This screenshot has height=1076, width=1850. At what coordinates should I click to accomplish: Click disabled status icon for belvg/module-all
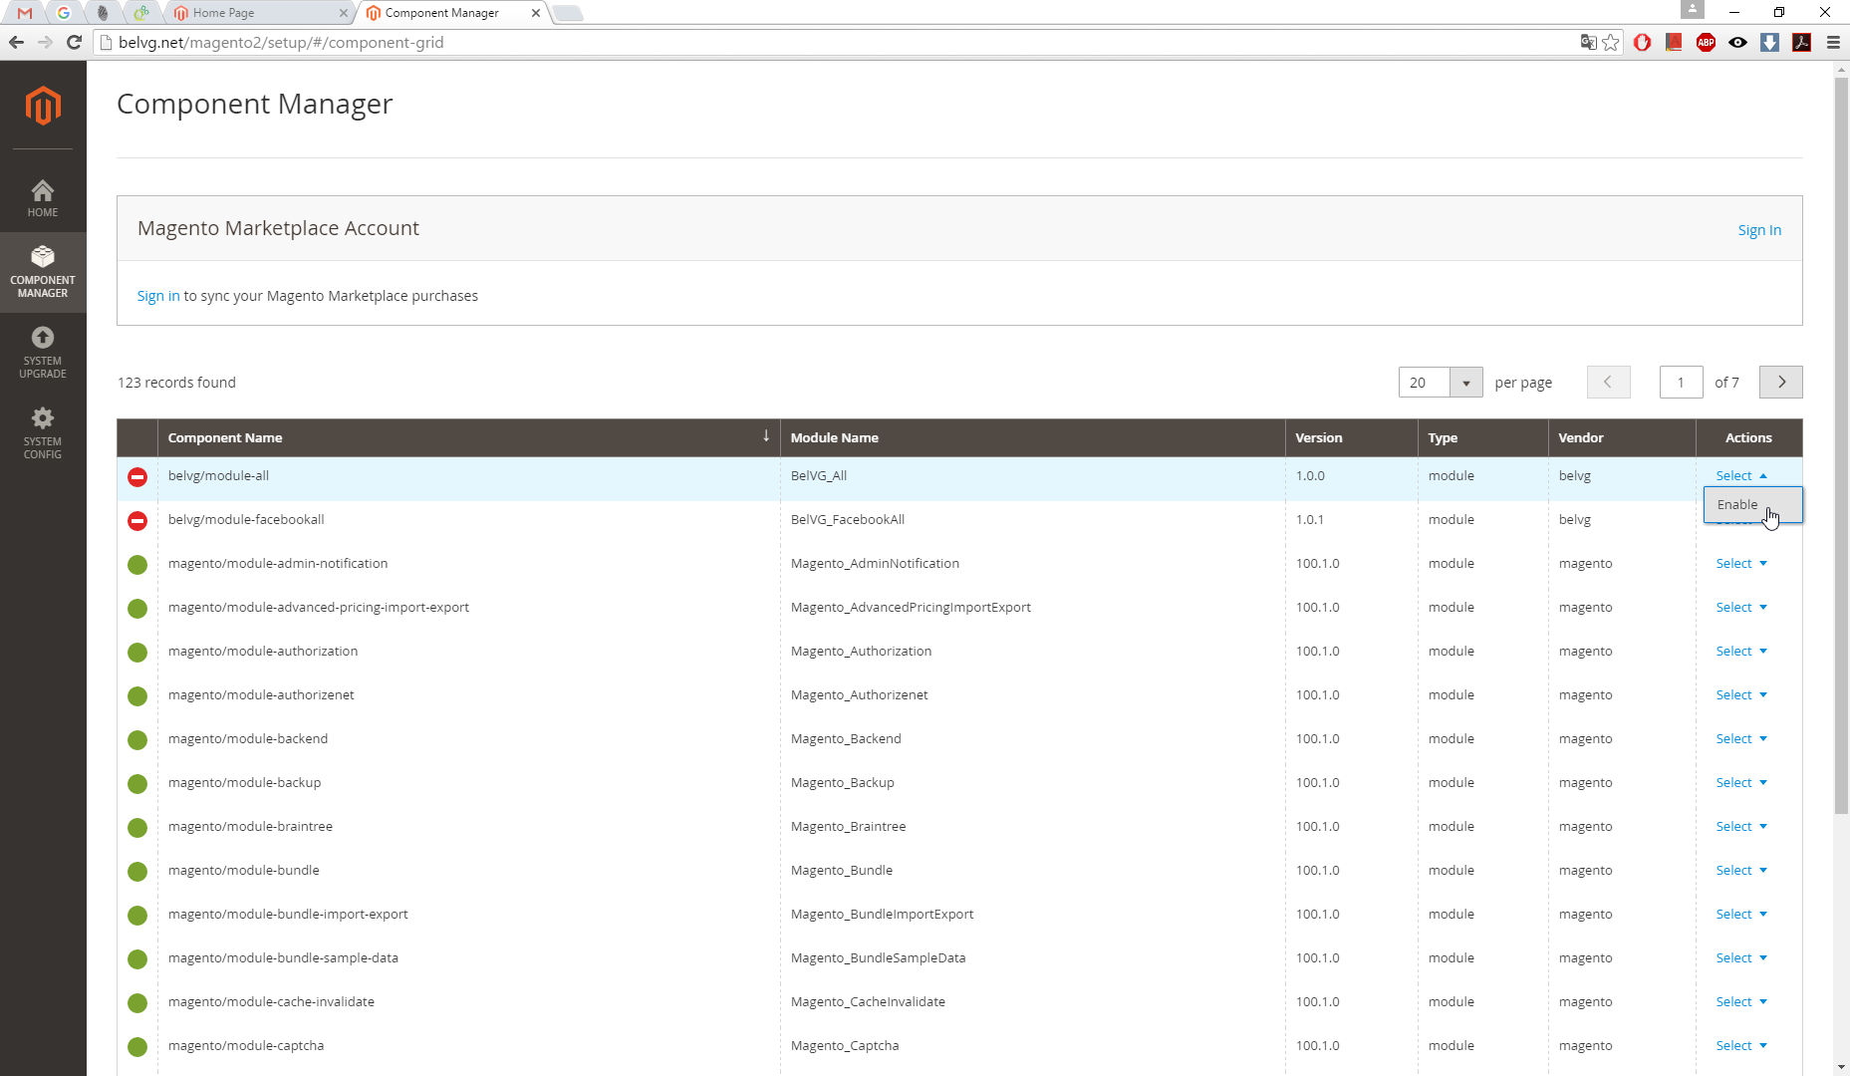pos(137,477)
